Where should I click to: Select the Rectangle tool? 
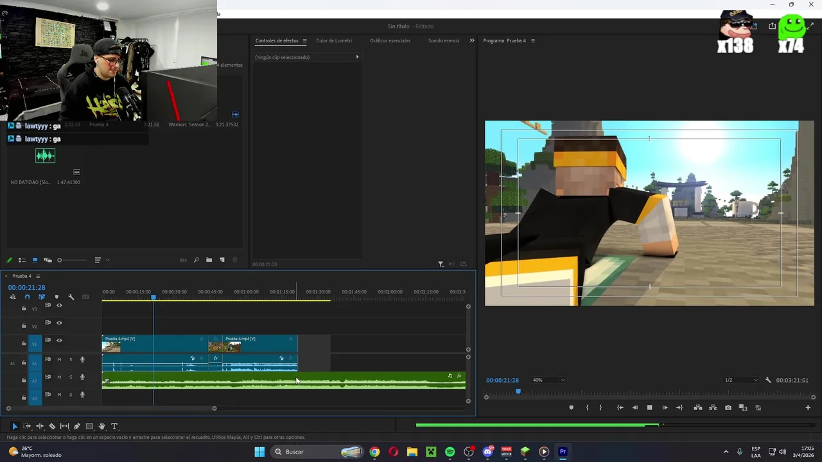click(89, 426)
